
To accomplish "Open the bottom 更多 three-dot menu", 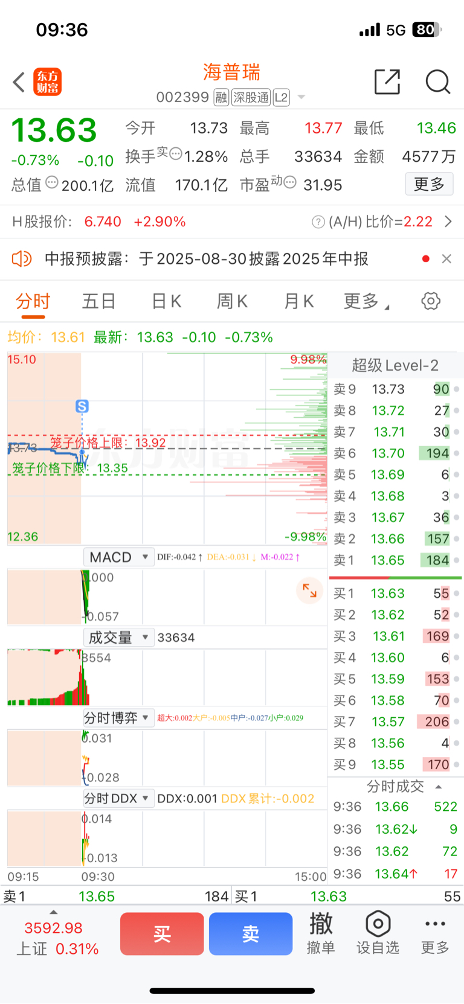I will [x=435, y=933].
